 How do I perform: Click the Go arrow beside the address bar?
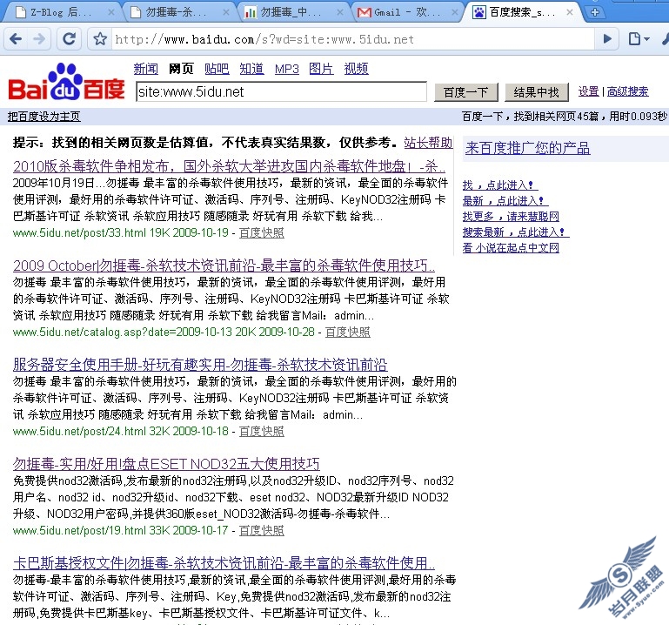pyautogui.click(x=607, y=39)
